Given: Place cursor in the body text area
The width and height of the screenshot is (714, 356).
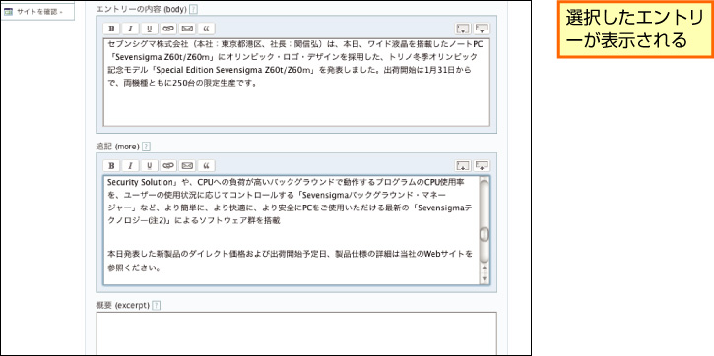Looking at the screenshot, I should [296, 83].
